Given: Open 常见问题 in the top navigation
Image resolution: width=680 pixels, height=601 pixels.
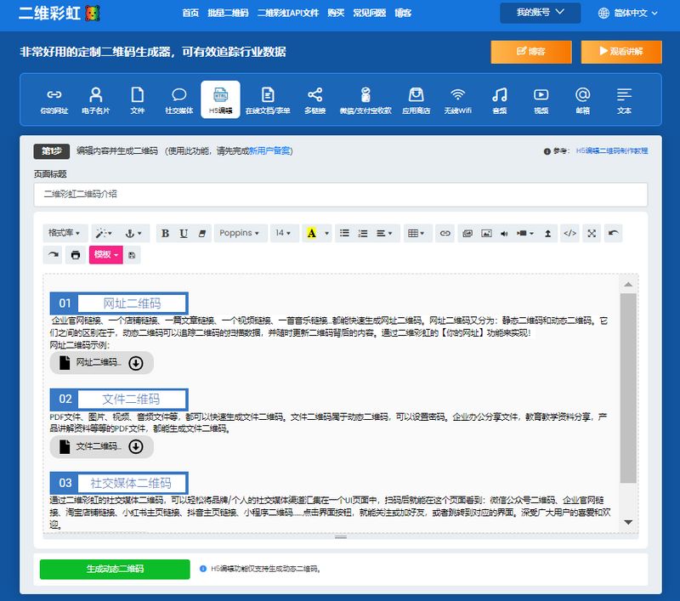Looking at the screenshot, I should 370,13.
